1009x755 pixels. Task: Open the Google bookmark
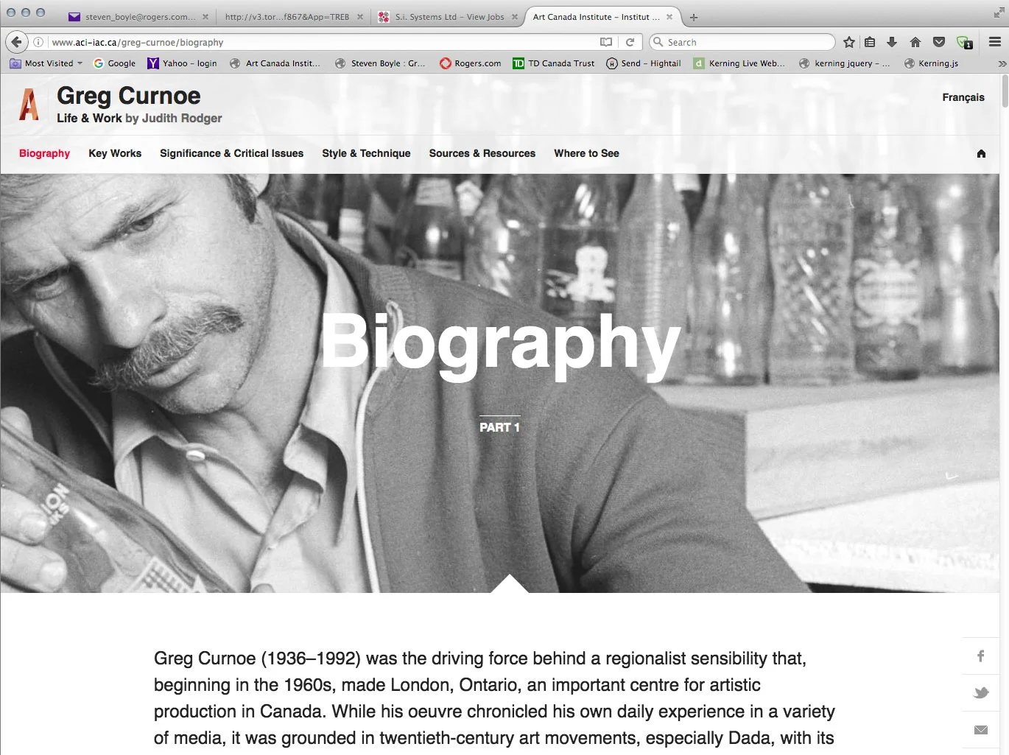tap(114, 63)
